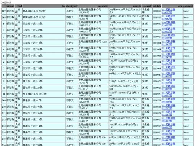Click the 'checkynstr' column header

[72, 6]
